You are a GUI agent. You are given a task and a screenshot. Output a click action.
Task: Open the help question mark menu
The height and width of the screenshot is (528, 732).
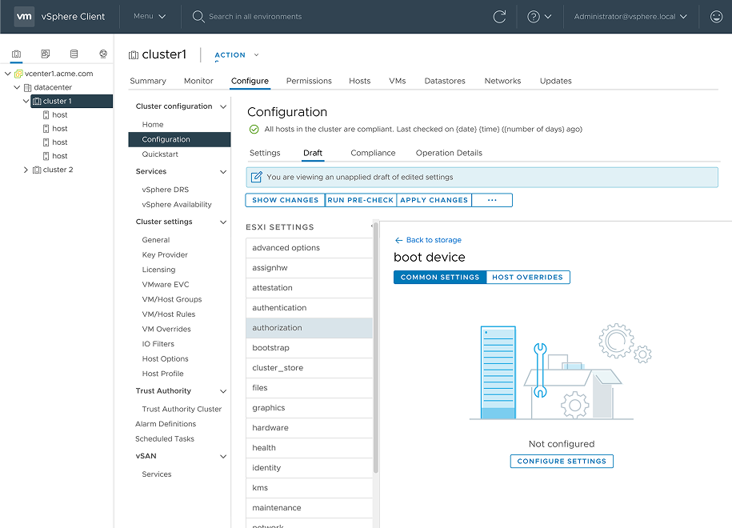[x=539, y=17]
